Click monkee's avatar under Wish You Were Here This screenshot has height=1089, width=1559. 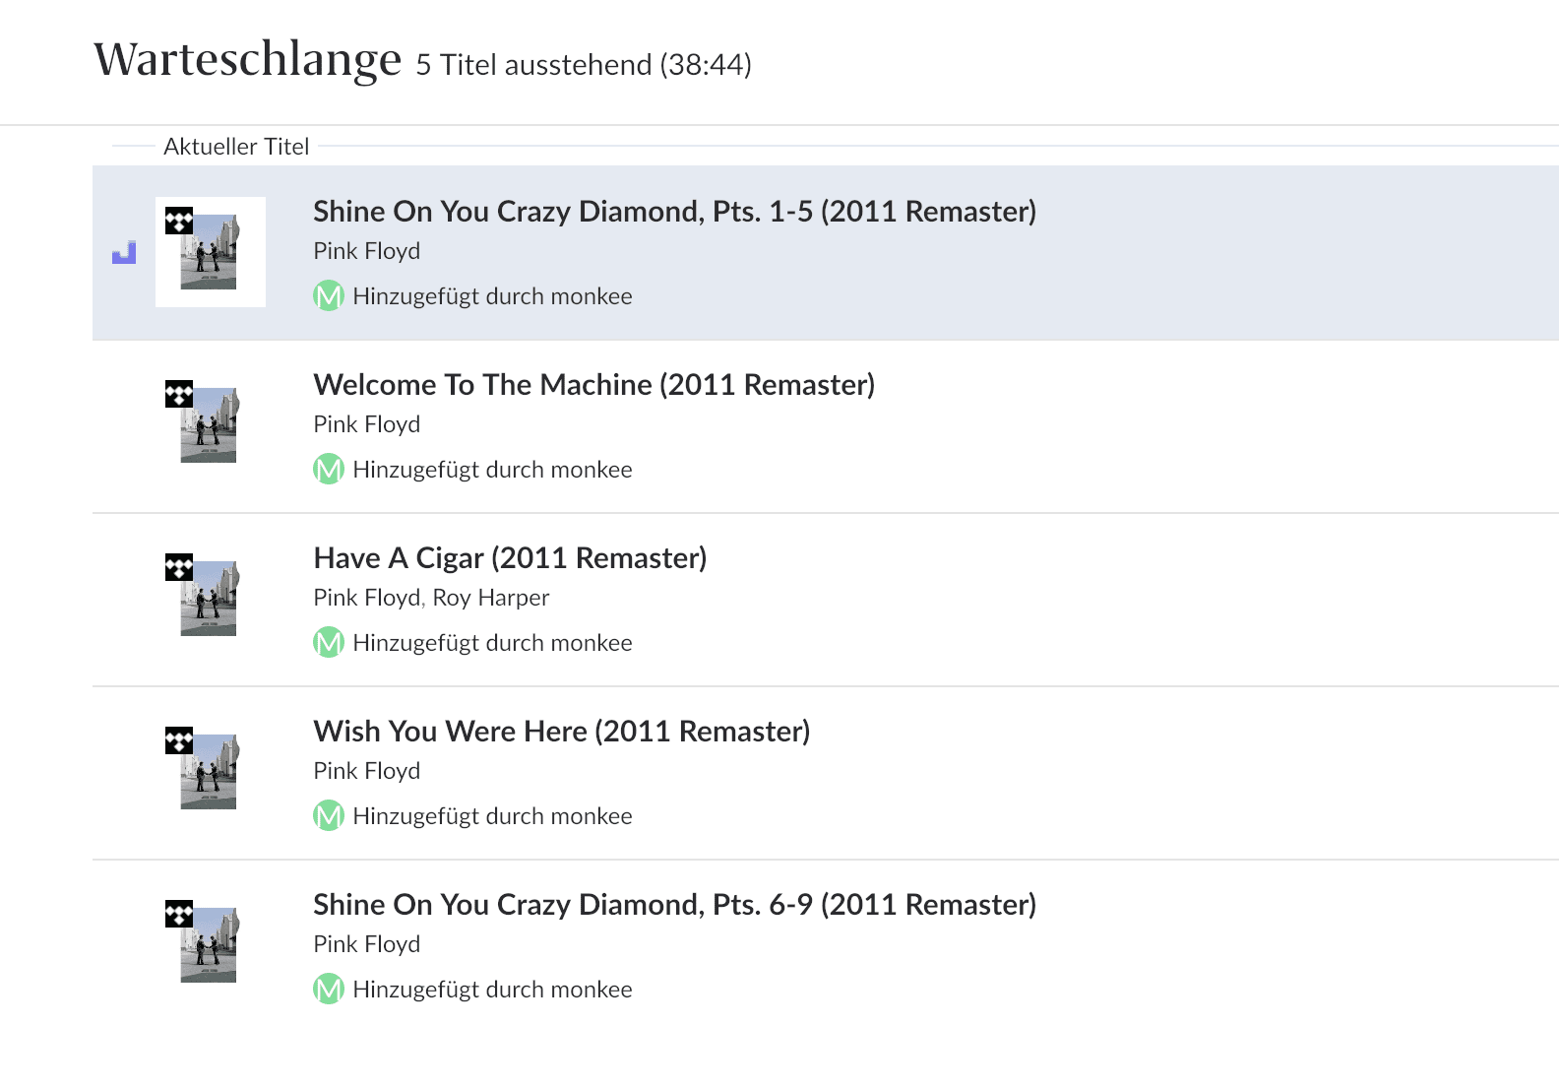tap(328, 815)
